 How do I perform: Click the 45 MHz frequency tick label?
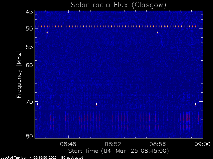click(29, 12)
